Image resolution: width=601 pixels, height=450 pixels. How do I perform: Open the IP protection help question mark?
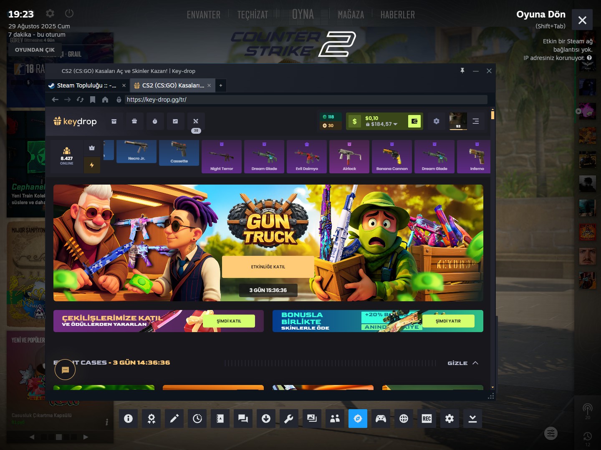click(589, 58)
